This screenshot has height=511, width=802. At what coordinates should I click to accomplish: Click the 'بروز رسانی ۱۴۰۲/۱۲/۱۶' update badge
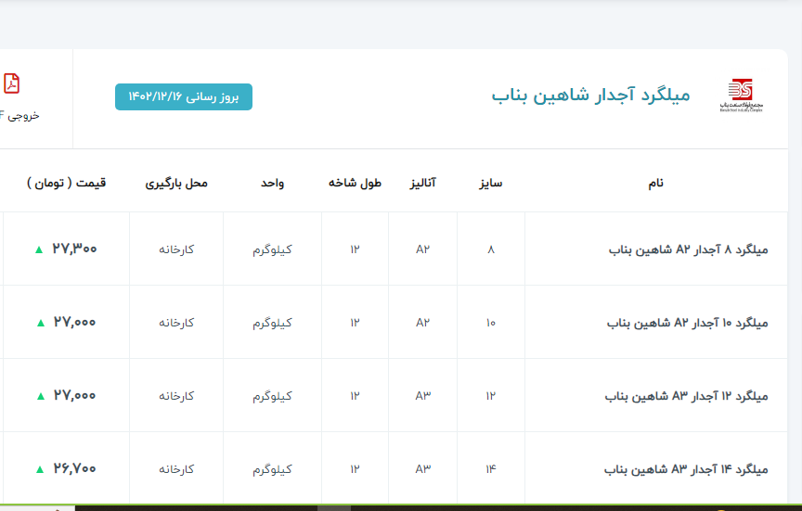point(184,96)
